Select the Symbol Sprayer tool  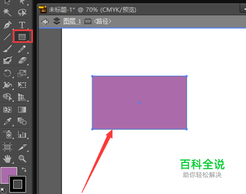point(7,134)
